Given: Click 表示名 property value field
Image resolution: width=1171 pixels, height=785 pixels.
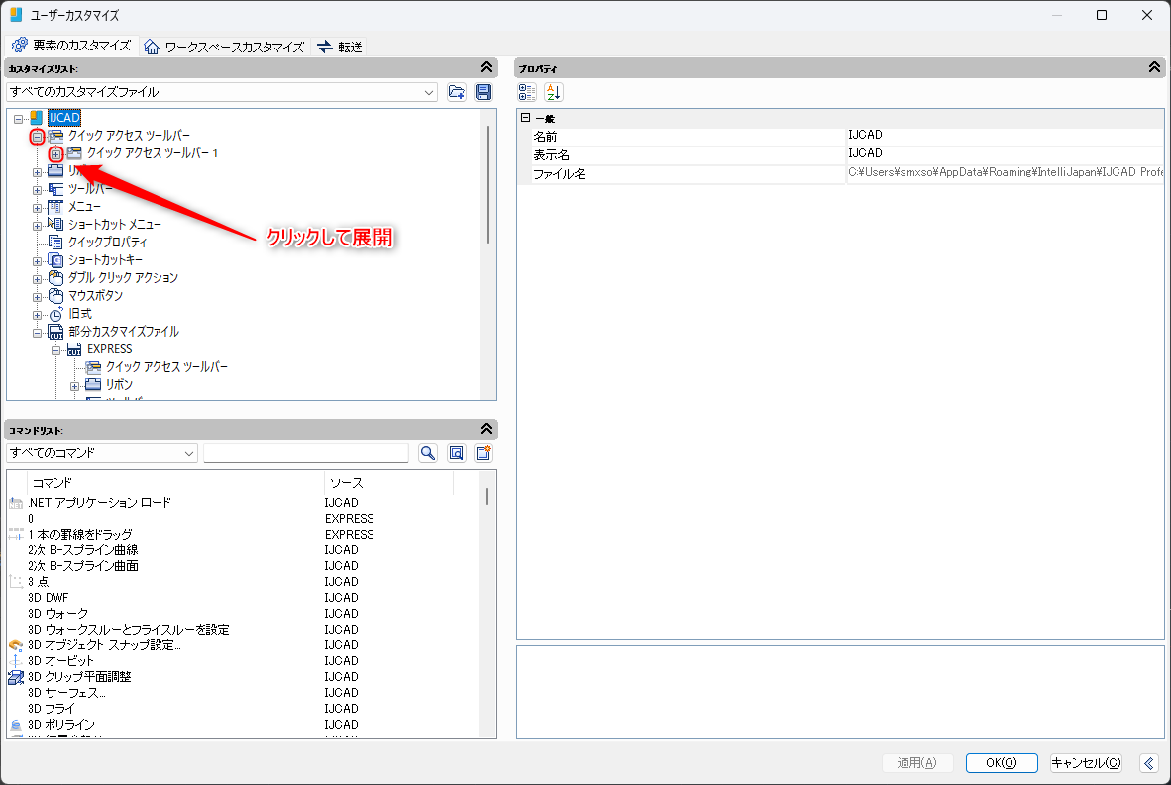Looking at the screenshot, I should tap(1005, 153).
